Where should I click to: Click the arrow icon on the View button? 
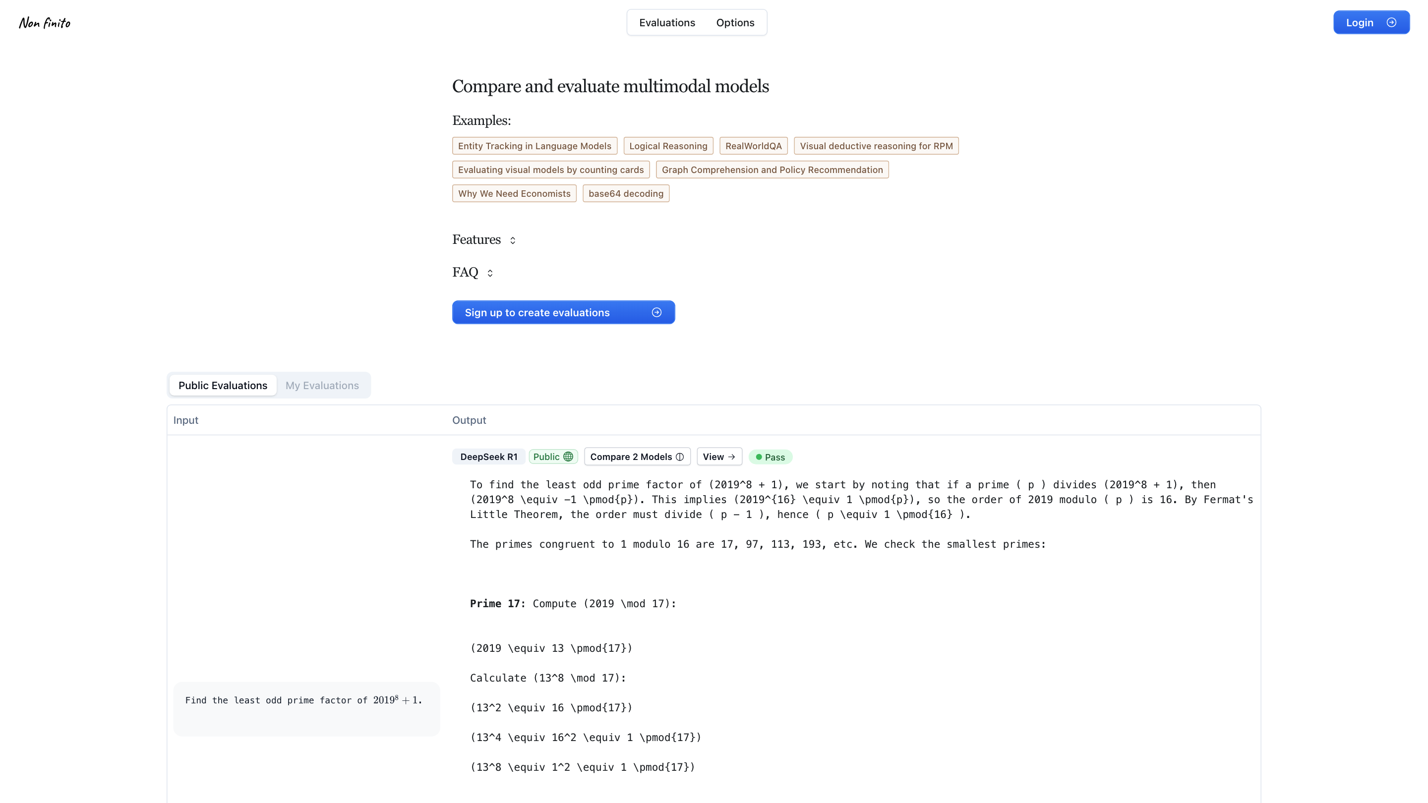pyautogui.click(x=731, y=456)
